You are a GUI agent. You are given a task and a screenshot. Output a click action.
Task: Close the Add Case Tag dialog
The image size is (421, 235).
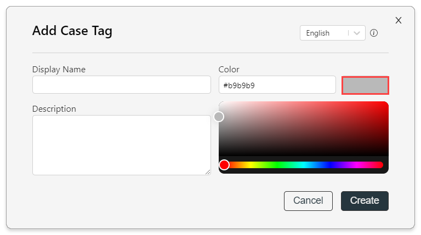pyautogui.click(x=399, y=20)
